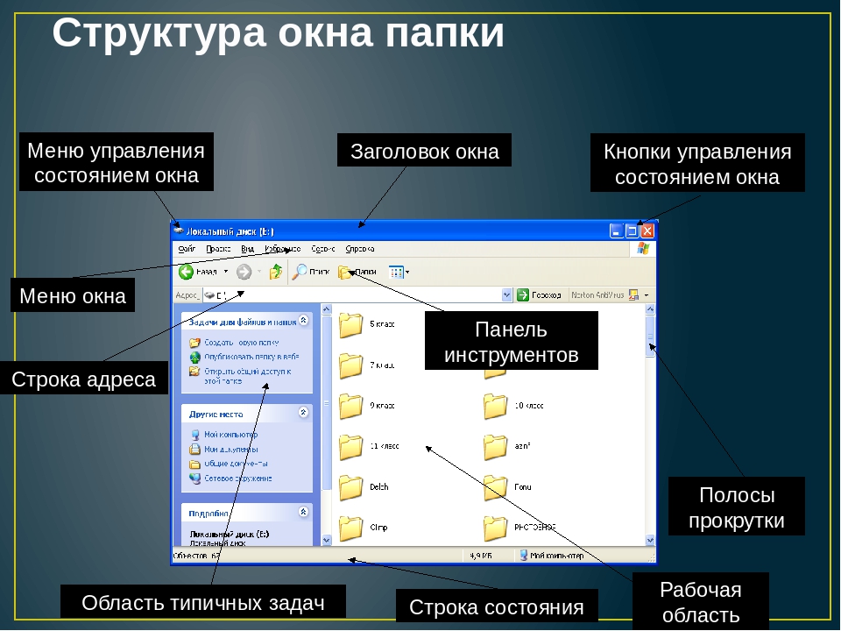Open Сетевое окружение link

point(238,479)
